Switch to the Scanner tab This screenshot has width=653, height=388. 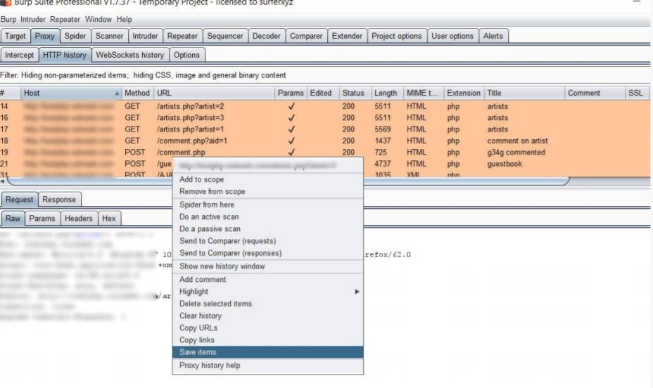pos(109,36)
